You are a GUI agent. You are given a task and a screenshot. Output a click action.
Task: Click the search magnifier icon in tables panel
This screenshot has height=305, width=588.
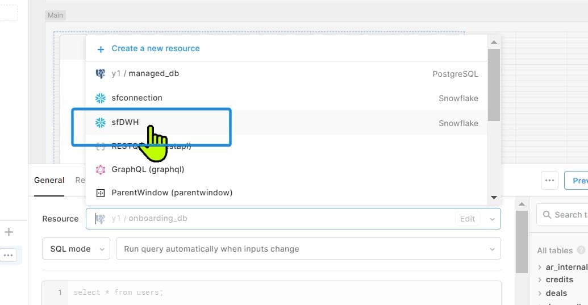click(547, 215)
